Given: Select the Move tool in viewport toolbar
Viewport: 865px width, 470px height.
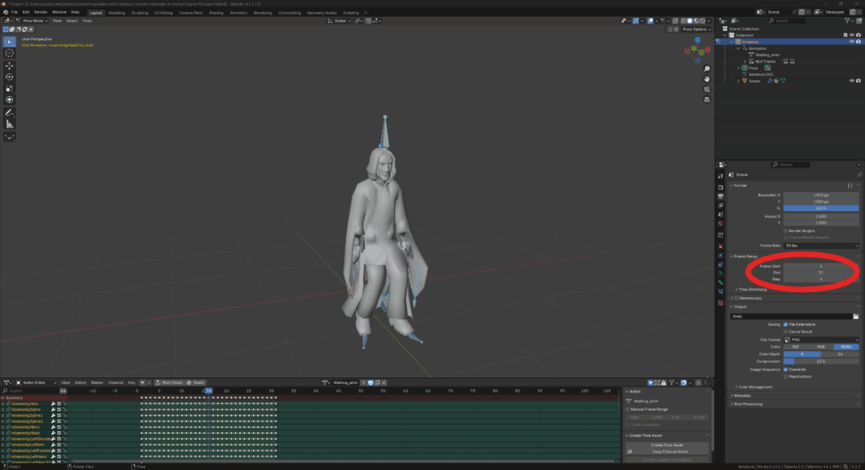Looking at the screenshot, I should (10, 65).
